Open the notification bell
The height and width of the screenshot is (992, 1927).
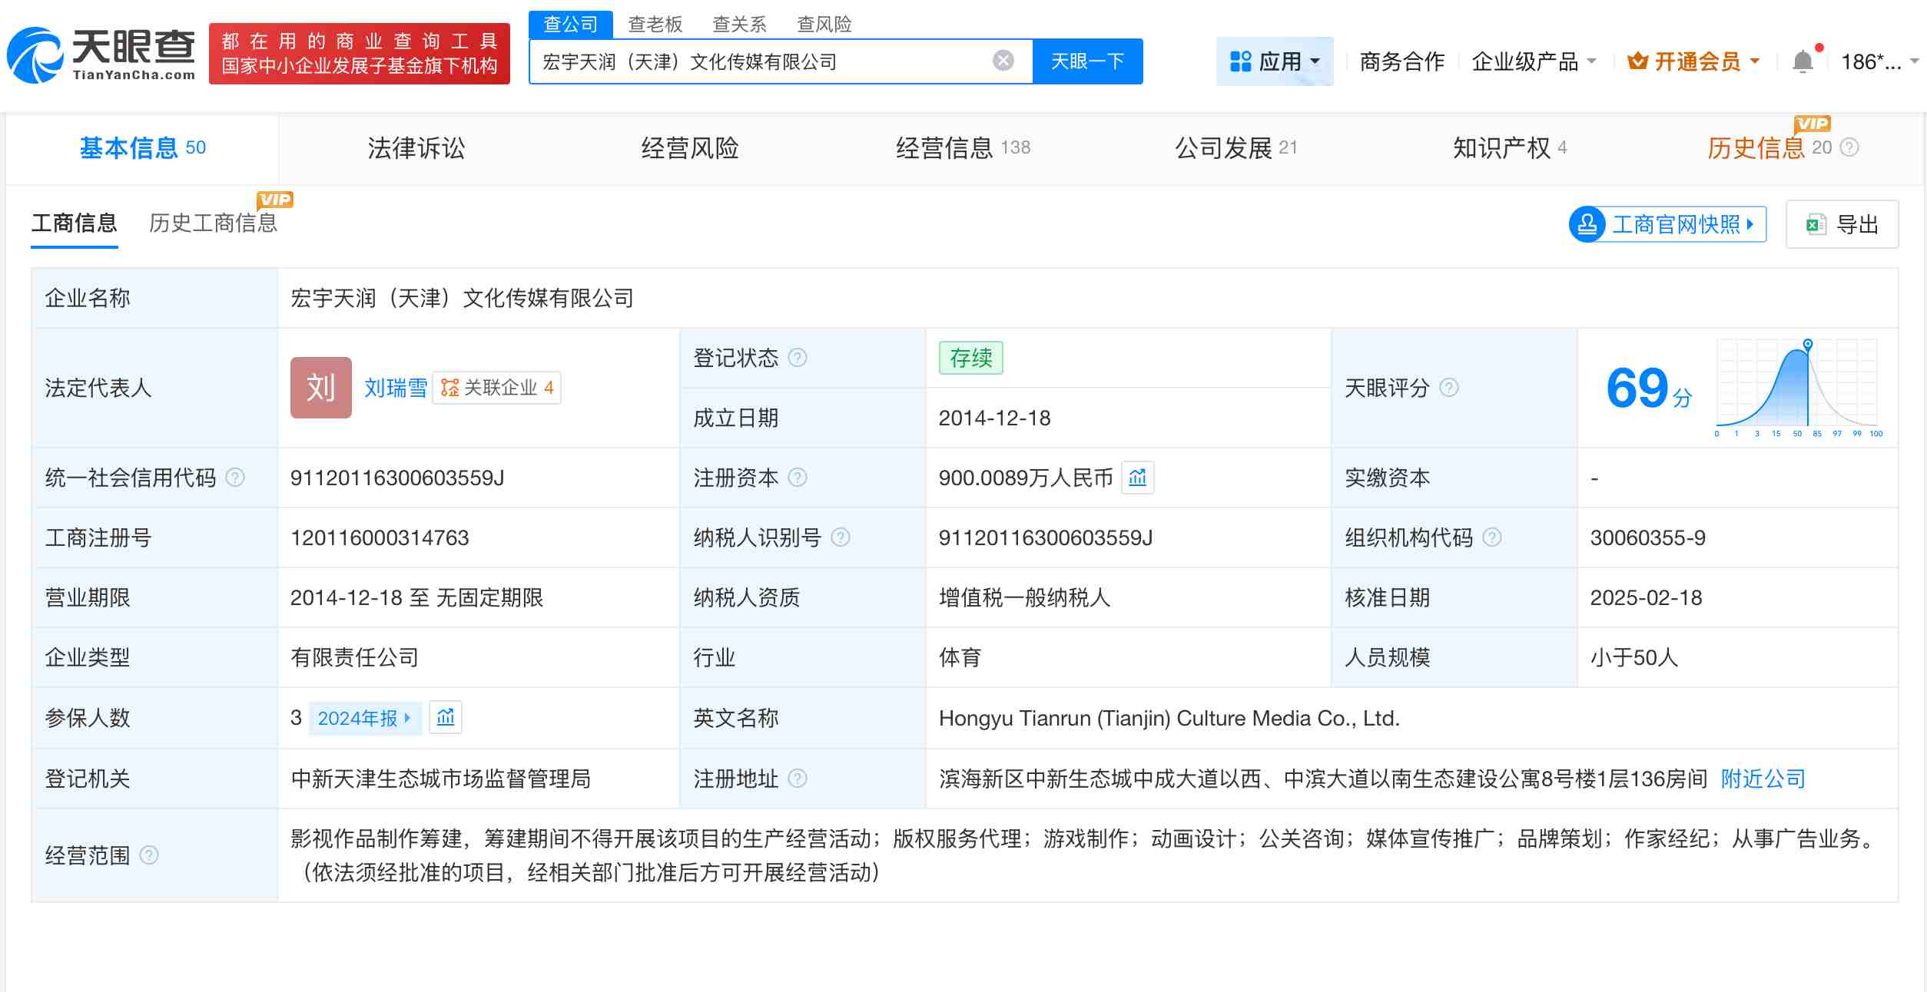[1803, 60]
